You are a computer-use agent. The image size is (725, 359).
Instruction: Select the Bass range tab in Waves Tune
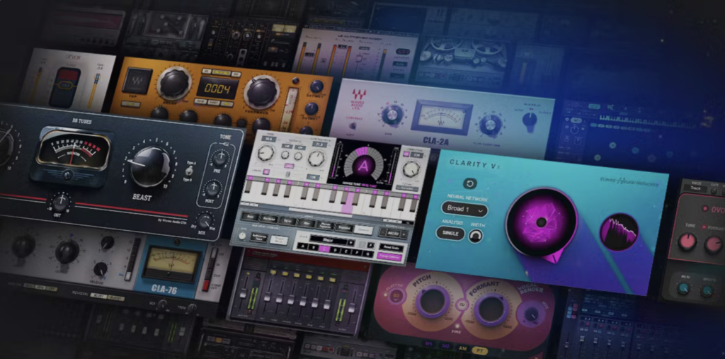(250, 217)
